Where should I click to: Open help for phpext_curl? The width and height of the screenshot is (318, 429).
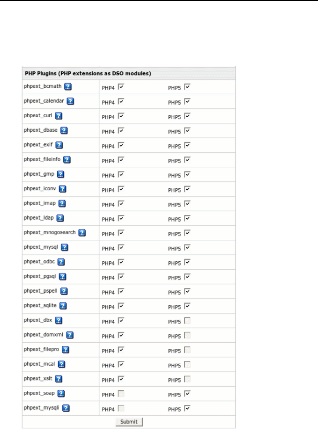(59, 116)
